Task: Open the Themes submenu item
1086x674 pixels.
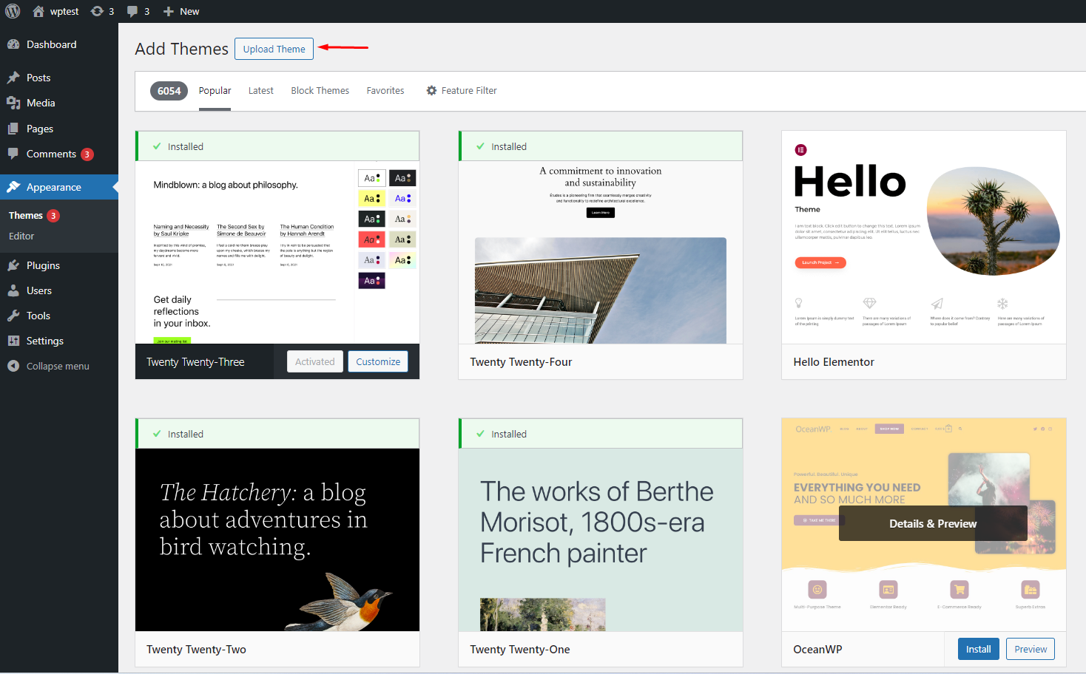Action: (26, 215)
